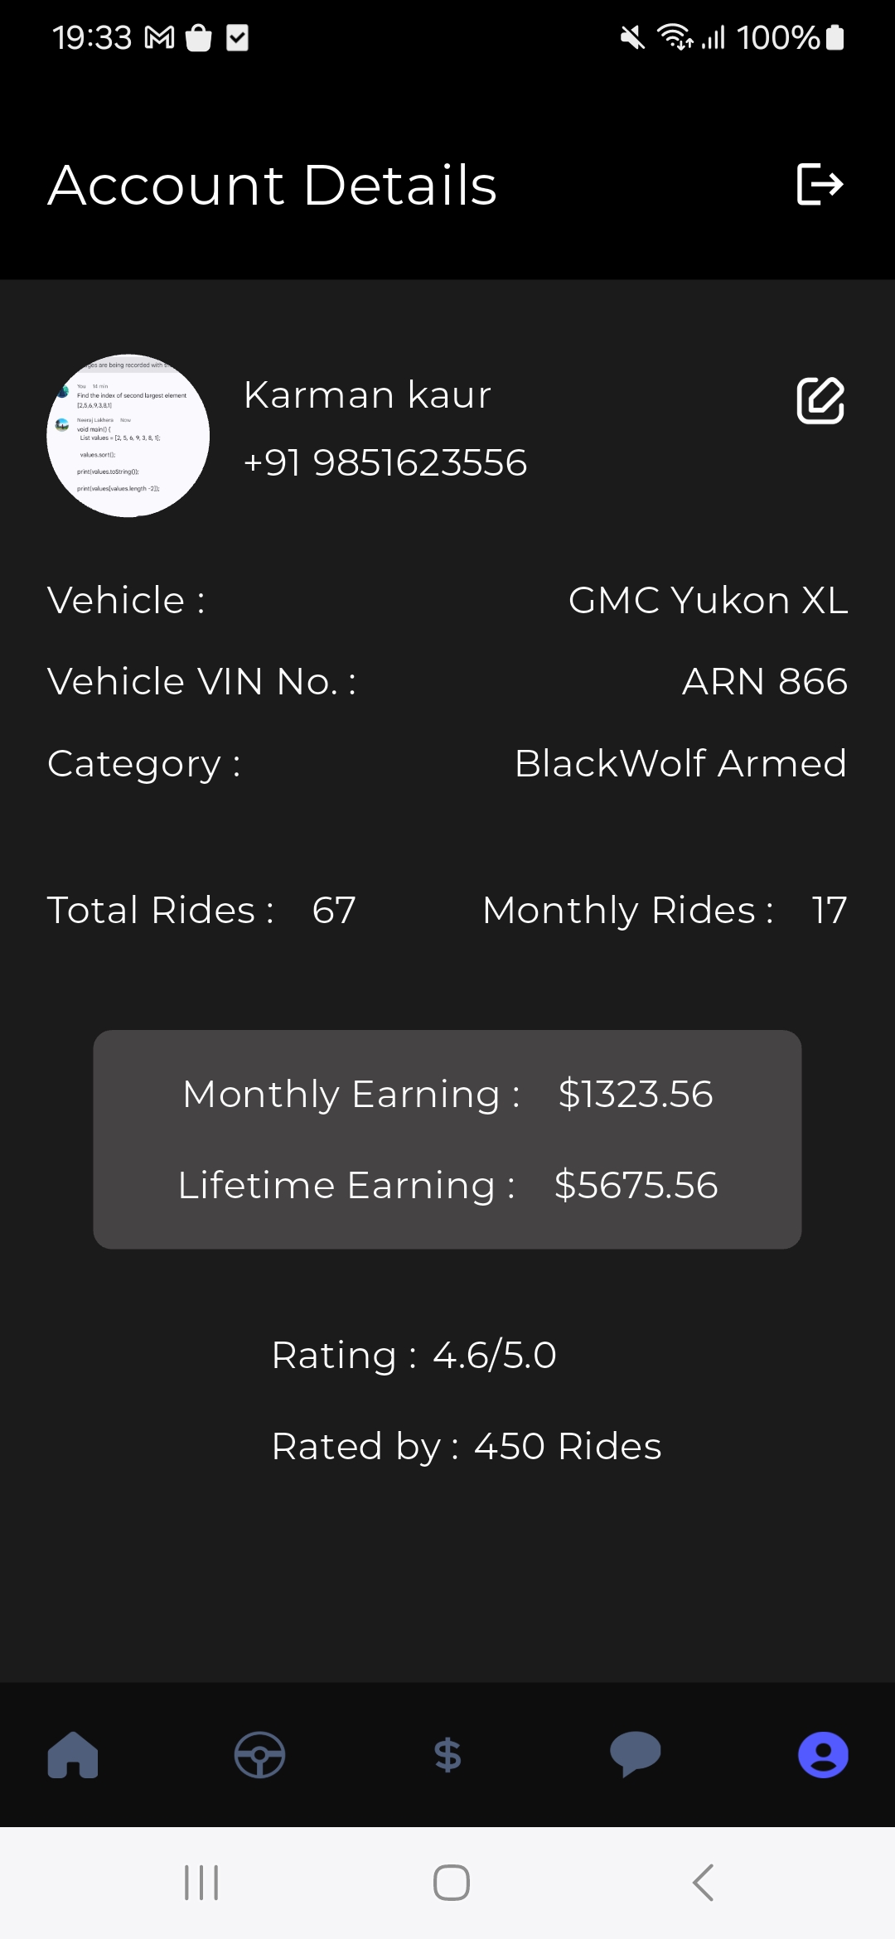Tap the edit profile pencil icon
The height and width of the screenshot is (1939, 895).
[820, 401]
